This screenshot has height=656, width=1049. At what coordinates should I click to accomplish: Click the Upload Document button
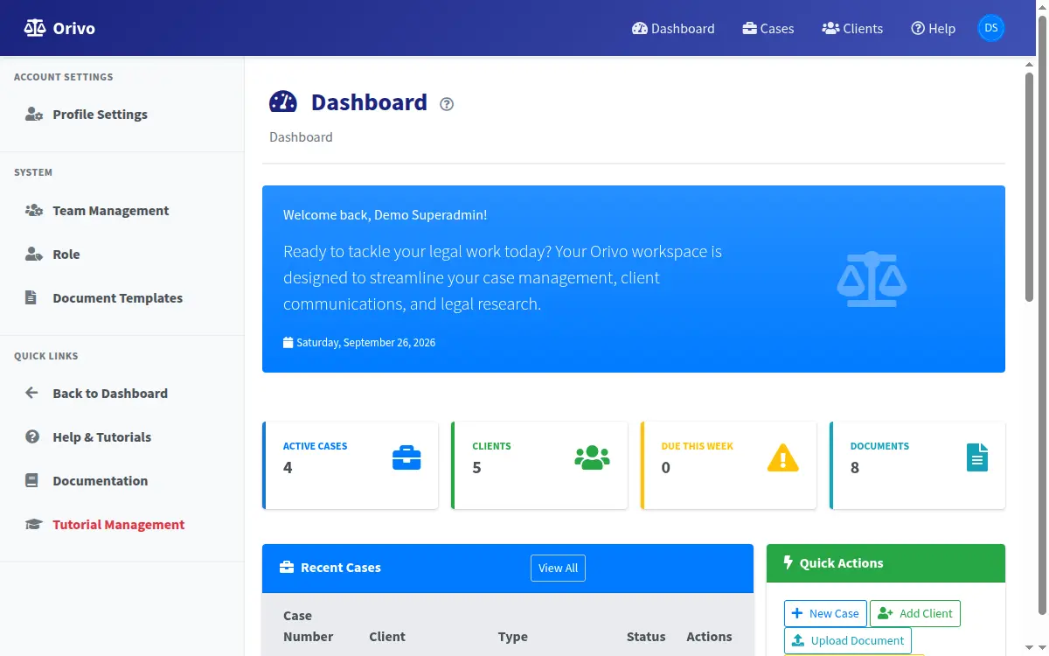coord(848,640)
